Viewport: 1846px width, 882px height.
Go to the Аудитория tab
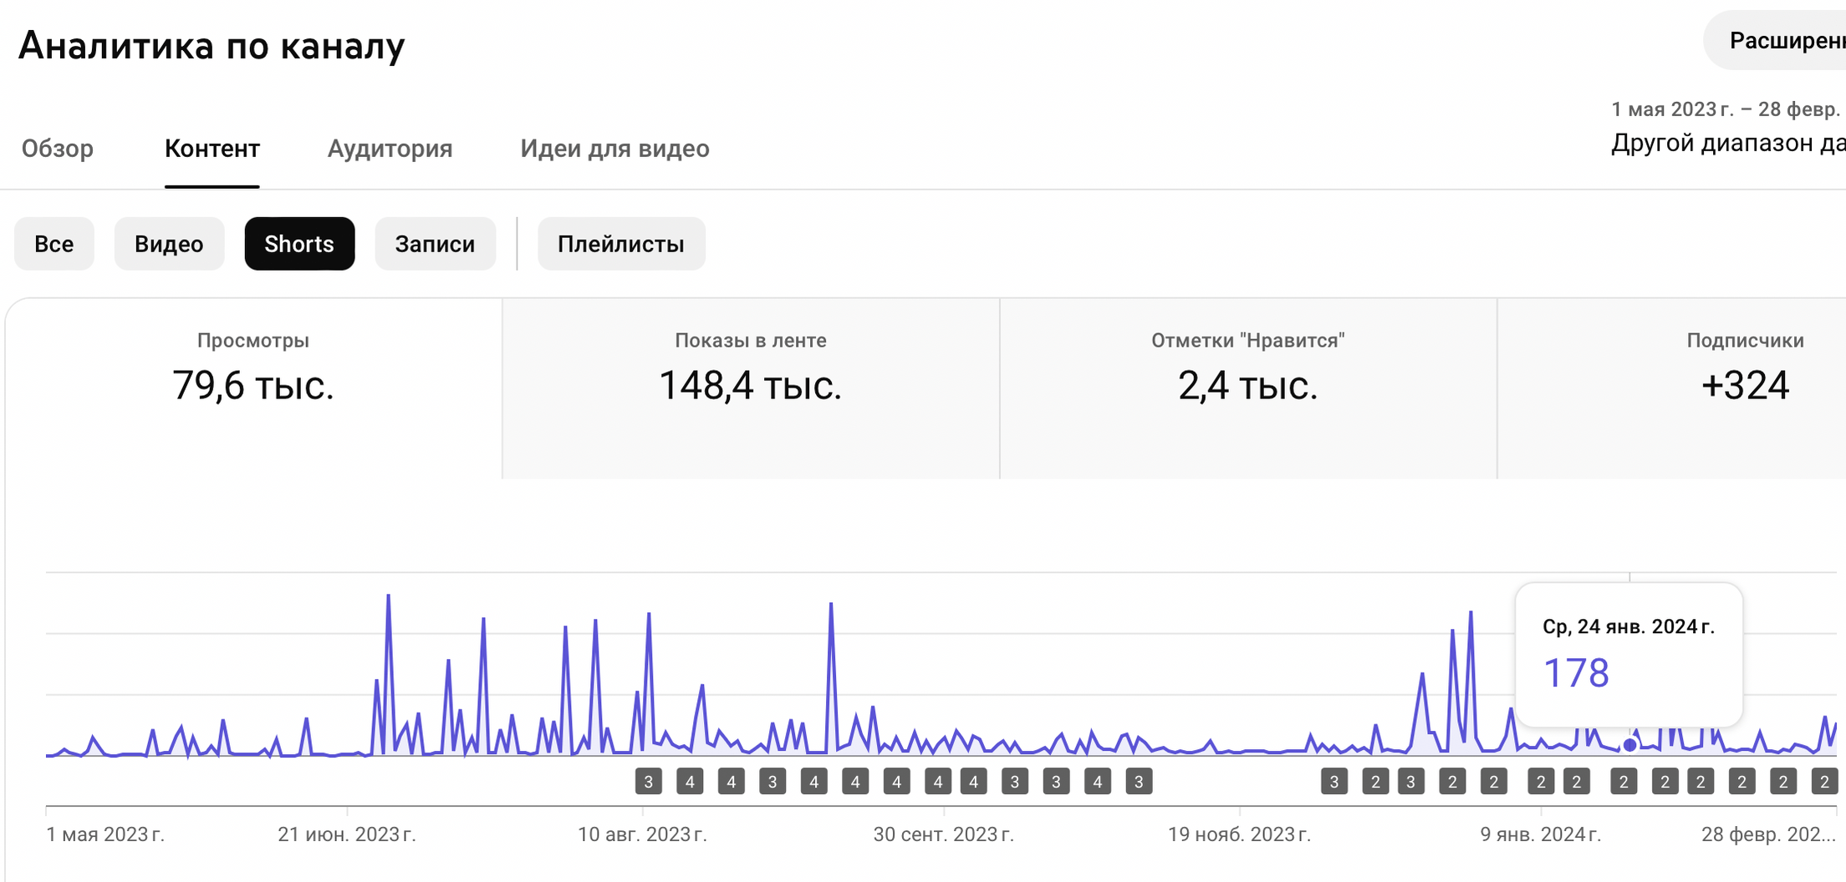[x=390, y=149]
